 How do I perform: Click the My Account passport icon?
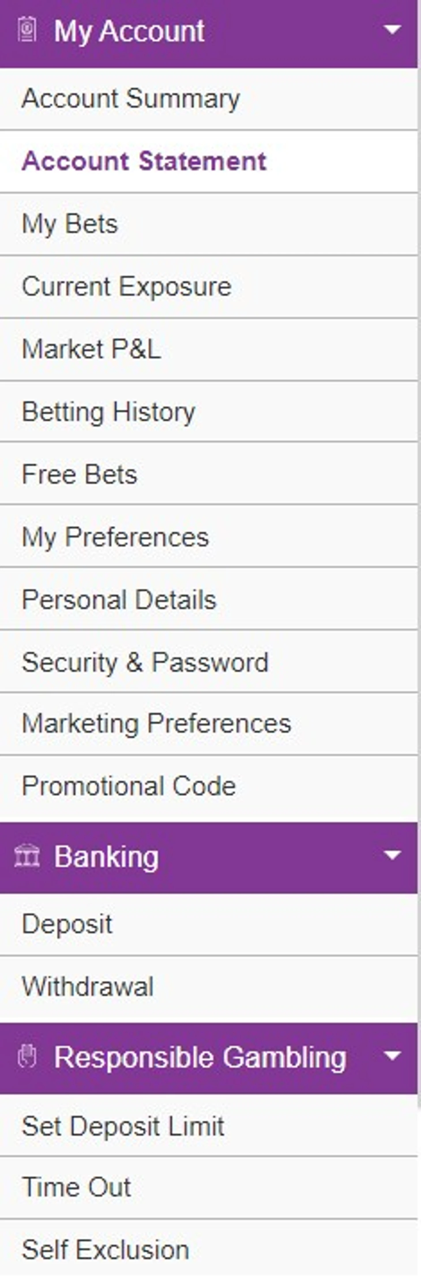[x=27, y=30]
